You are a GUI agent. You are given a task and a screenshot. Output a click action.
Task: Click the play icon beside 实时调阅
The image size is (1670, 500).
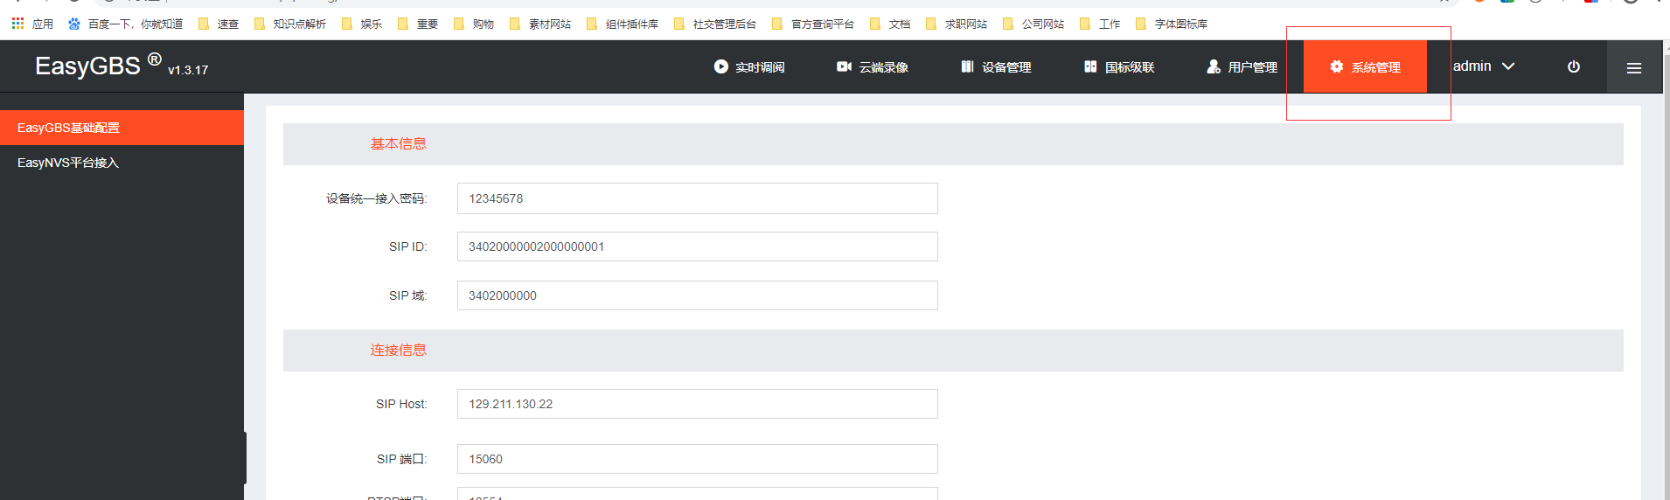pyautogui.click(x=720, y=66)
